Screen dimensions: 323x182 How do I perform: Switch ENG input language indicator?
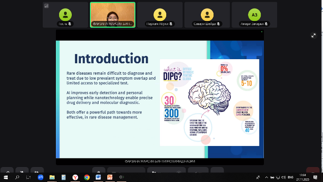(291, 177)
